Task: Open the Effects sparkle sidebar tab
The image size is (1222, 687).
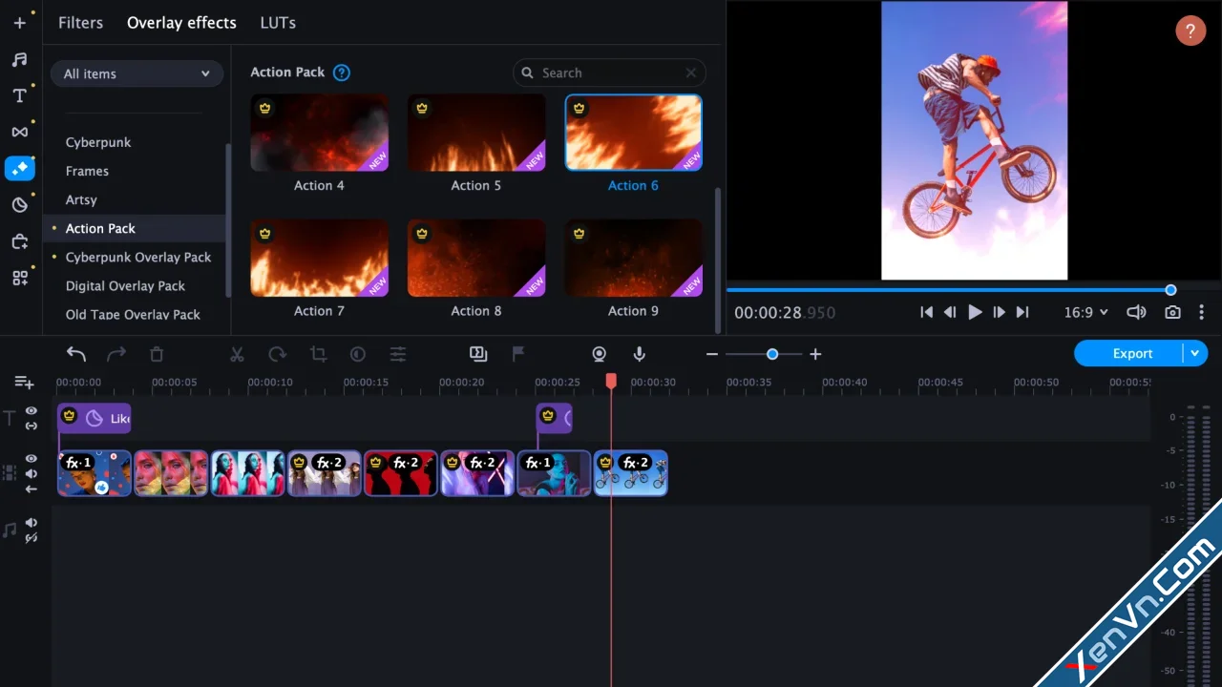Action: [x=19, y=168]
